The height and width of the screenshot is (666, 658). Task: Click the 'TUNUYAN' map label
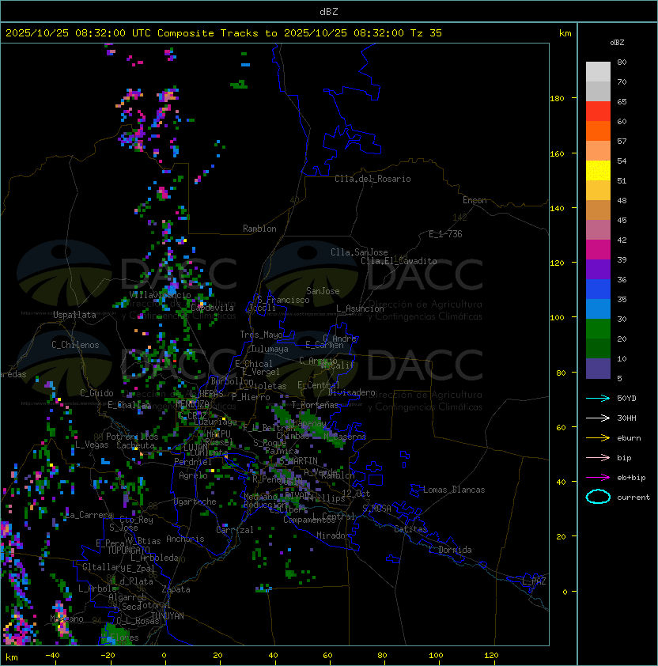tap(168, 616)
